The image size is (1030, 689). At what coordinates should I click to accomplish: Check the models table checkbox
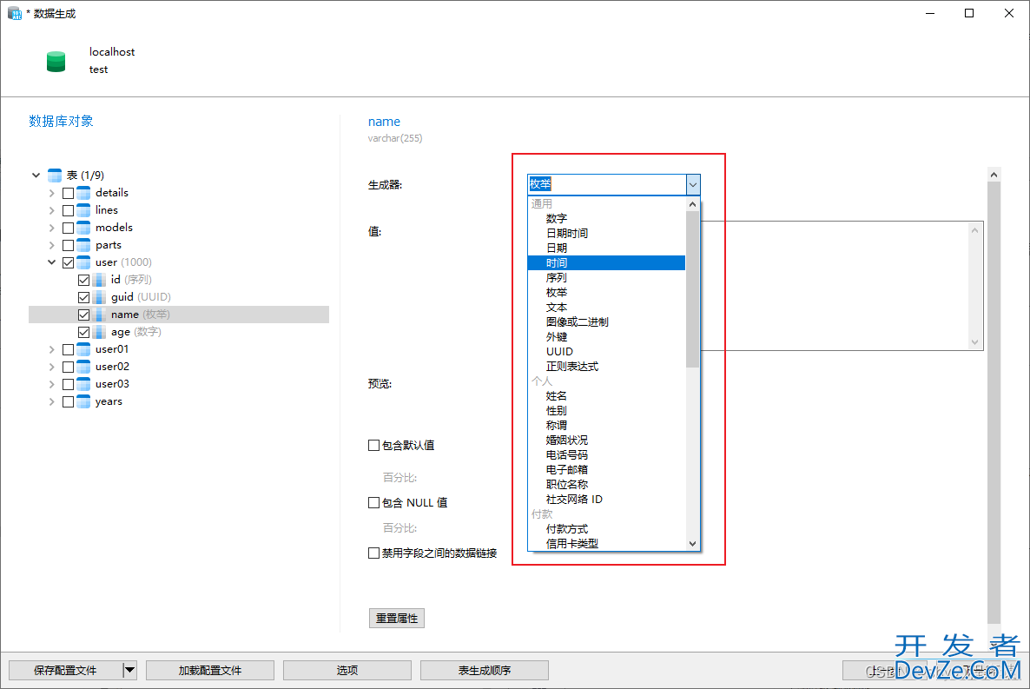(x=69, y=229)
